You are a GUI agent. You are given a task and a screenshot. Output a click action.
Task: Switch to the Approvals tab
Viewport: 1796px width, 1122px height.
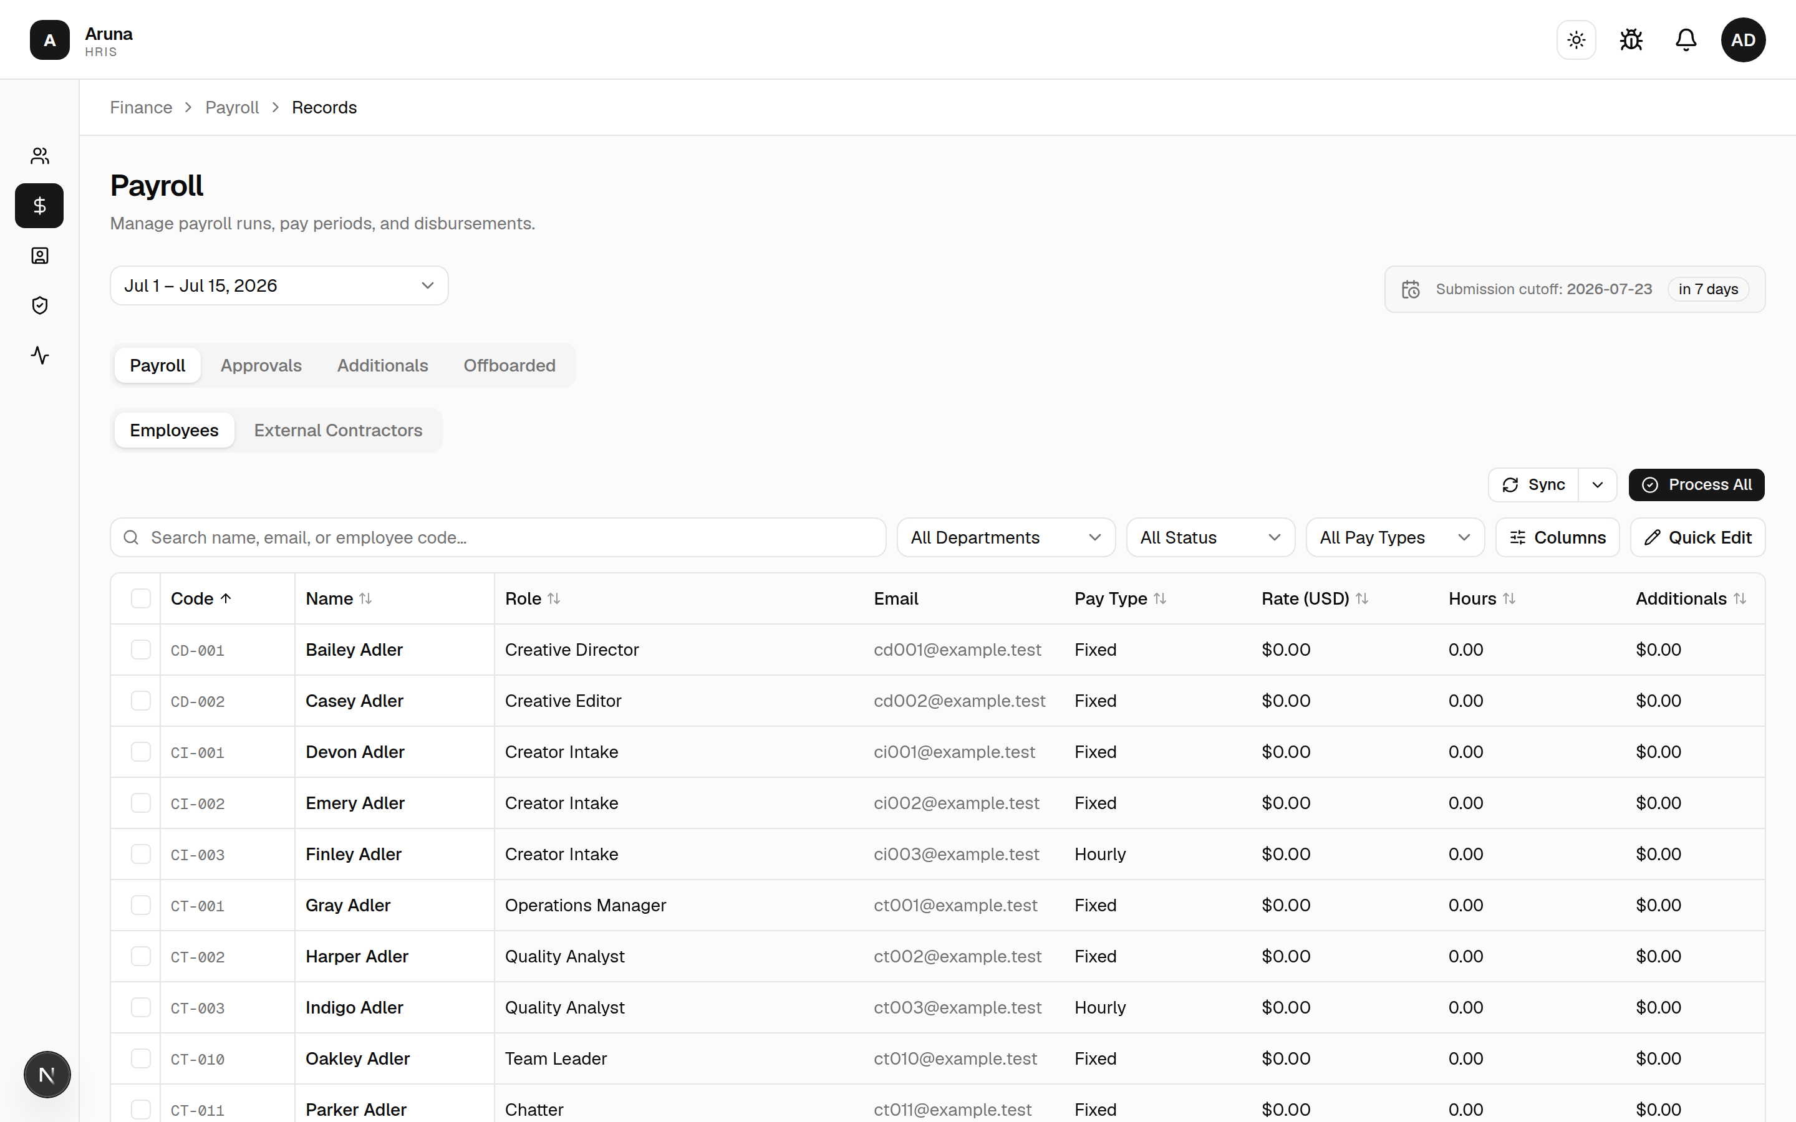(261, 365)
